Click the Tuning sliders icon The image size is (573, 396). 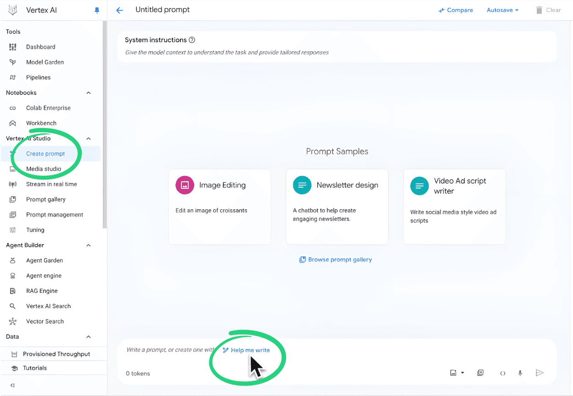click(13, 230)
